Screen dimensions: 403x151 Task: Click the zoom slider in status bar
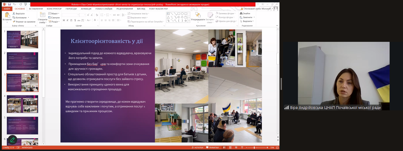point(254,147)
